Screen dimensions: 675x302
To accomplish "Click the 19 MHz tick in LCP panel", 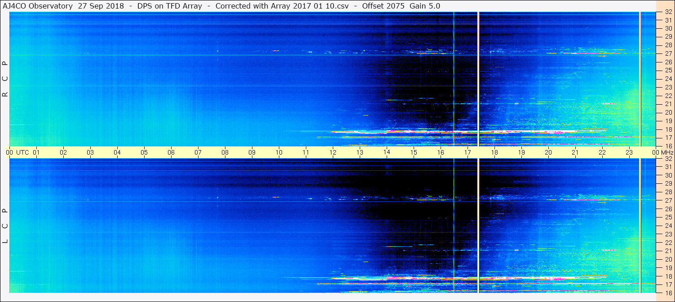I will [x=668, y=267].
